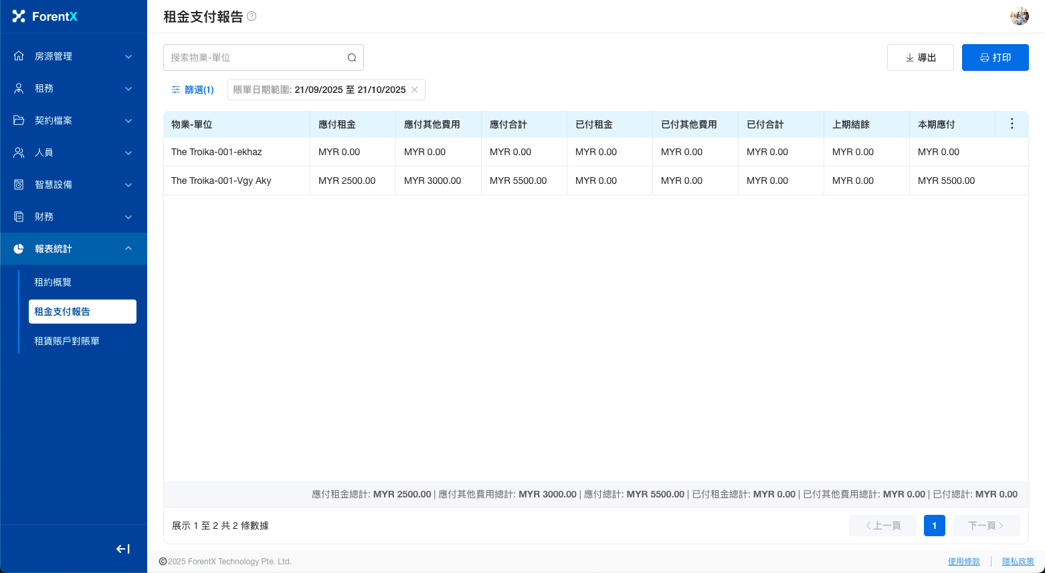This screenshot has width=1045, height=573.
Task: Expand the 契約檔案 sidebar section
Action: (x=74, y=120)
